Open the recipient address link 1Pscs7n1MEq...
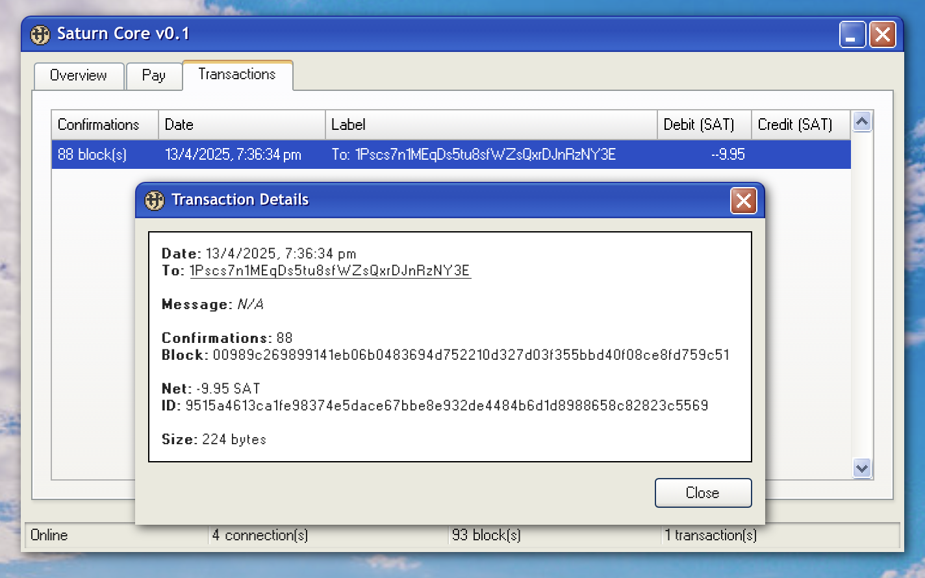 point(330,271)
